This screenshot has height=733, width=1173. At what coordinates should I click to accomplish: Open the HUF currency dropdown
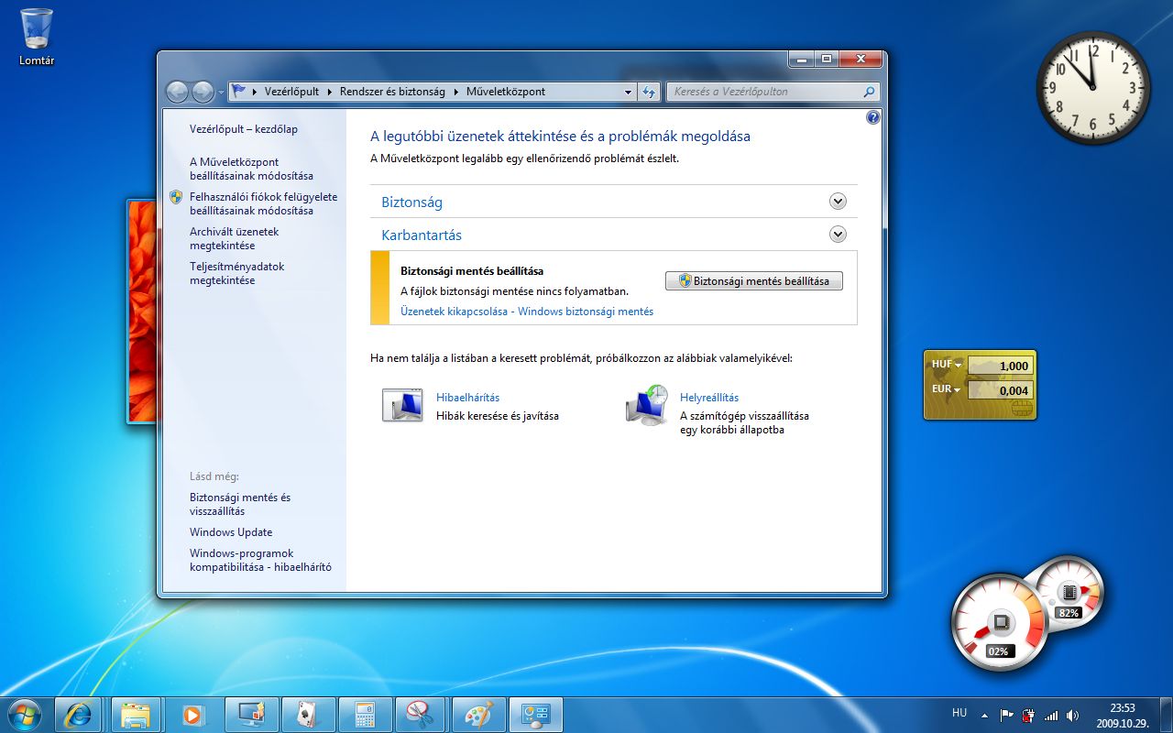click(959, 365)
